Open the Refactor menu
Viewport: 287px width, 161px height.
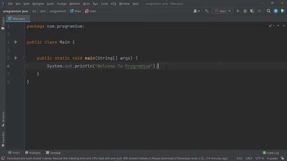tap(75, 4)
